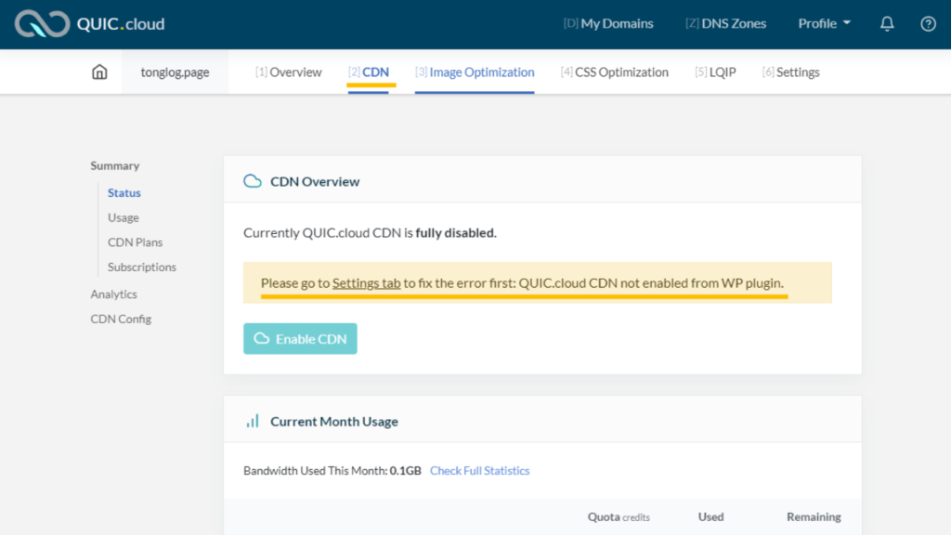Switch to the LQIP tab
Screen dimensions: 951x535
pyautogui.click(x=715, y=72)
